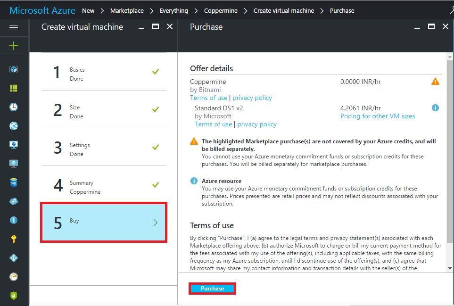Open the hamburger menu in the sidebar
This screenshot has height=306, width=454.
pyautogui.click(x=14, y=27)
